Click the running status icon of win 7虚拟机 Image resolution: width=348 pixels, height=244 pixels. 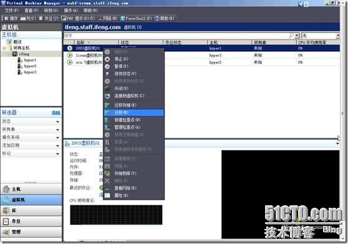point(70,62)
